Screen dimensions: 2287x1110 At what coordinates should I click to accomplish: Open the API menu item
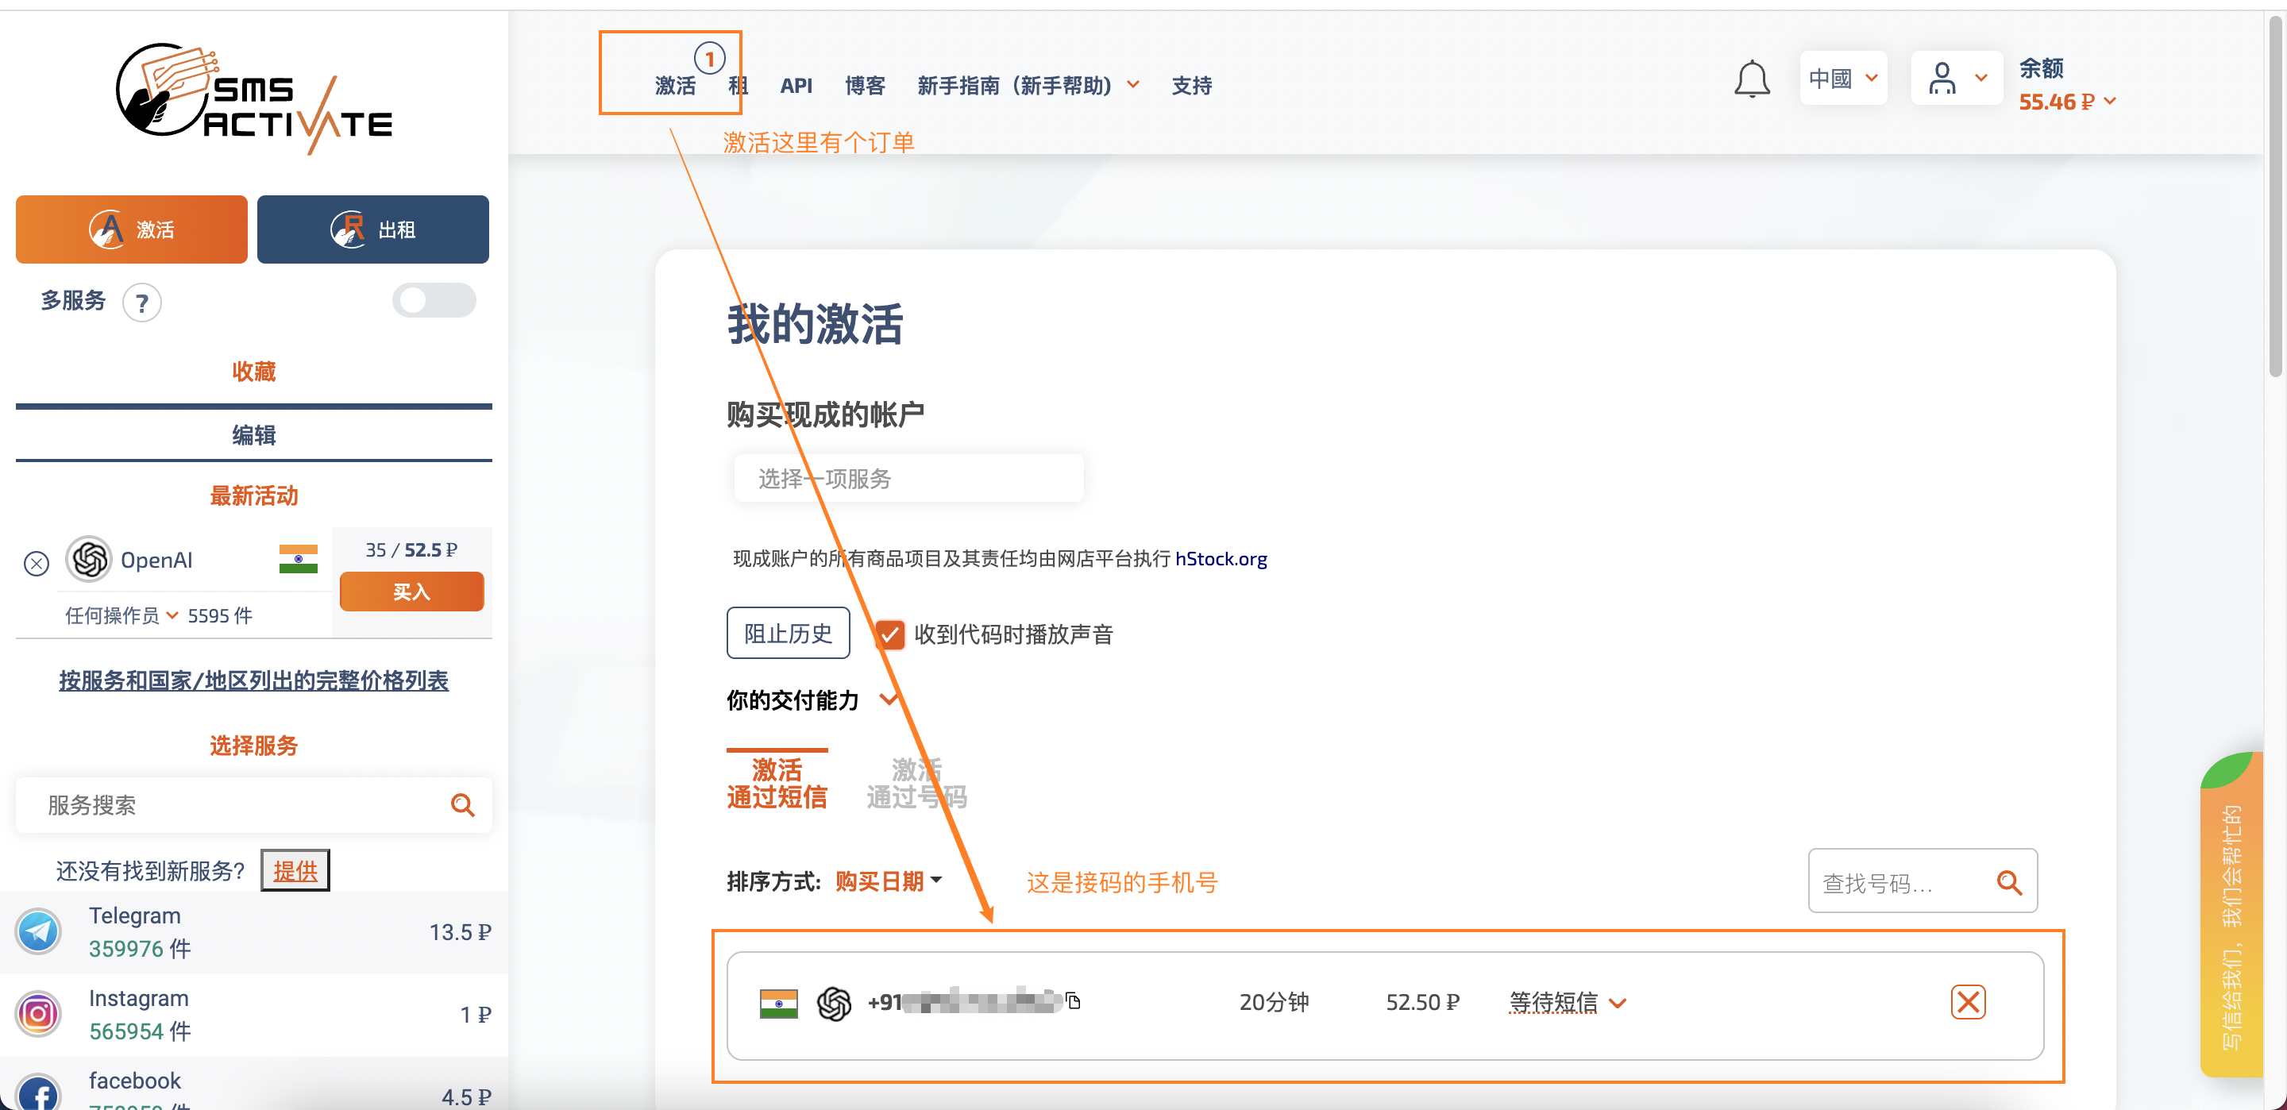tap(796, 85)
